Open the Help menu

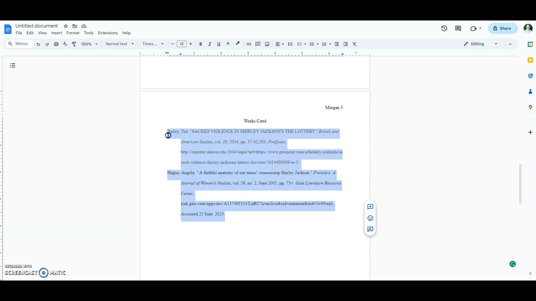point(126,33)
